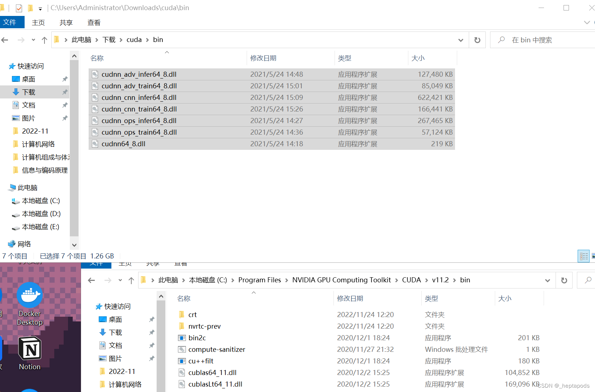
Task: Open 此电脑 from the sidebar
Action: tap(27, 187)
